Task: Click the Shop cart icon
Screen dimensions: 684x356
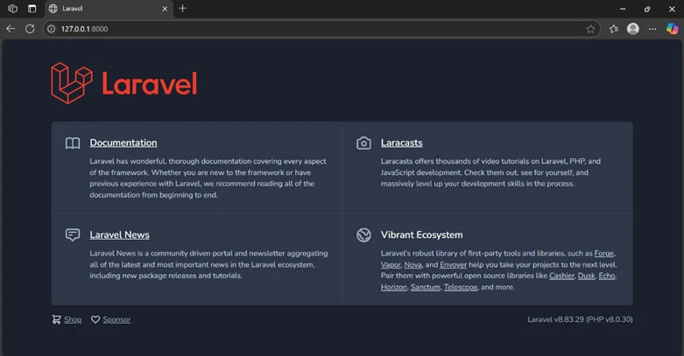Action: coord(56,319)
